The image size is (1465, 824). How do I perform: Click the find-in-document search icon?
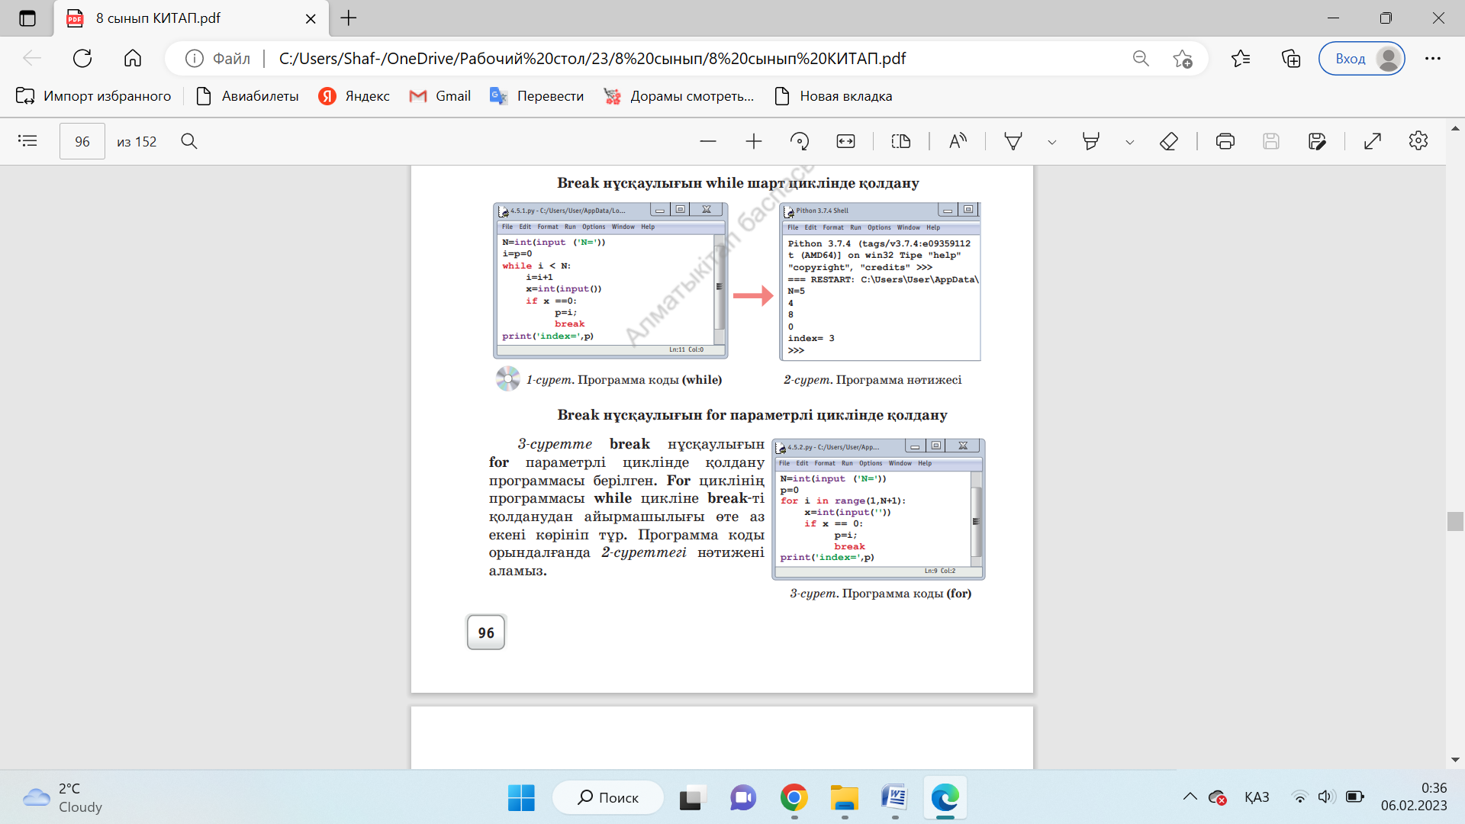click(x=189, y=141)
